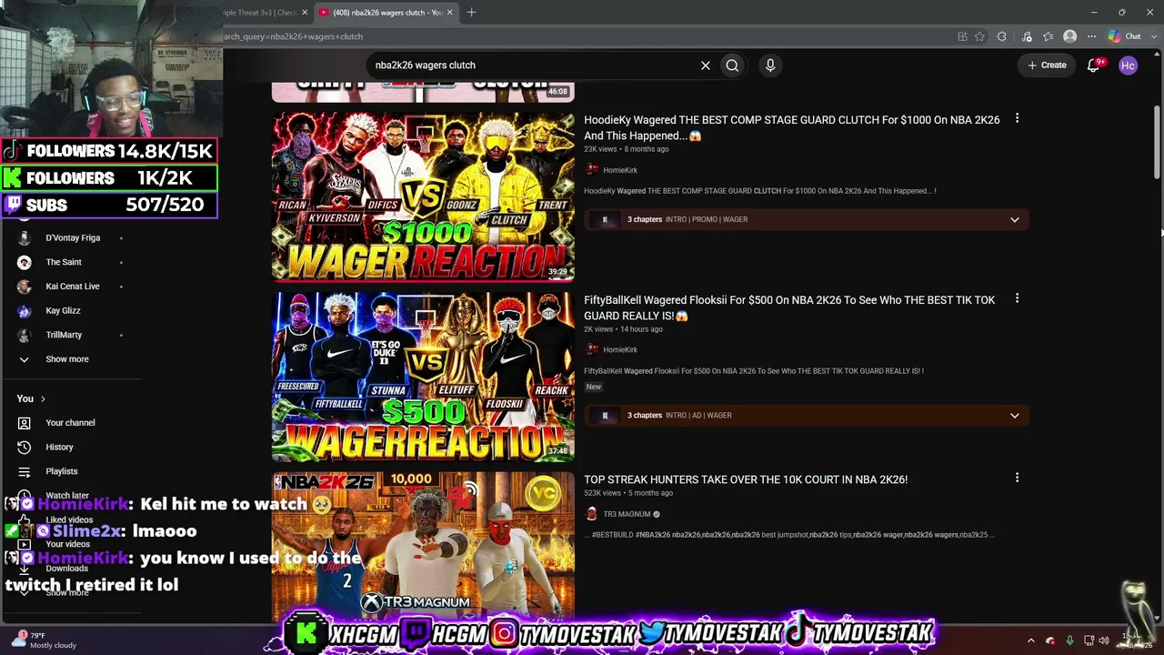Switch to the Triple Threat 3v3 tab

tap(262, 13)
